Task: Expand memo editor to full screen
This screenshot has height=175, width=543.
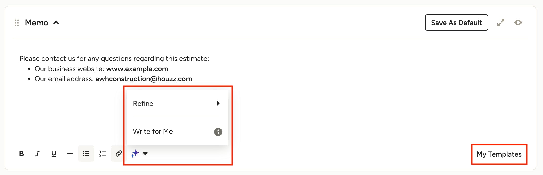Action: 501,23
